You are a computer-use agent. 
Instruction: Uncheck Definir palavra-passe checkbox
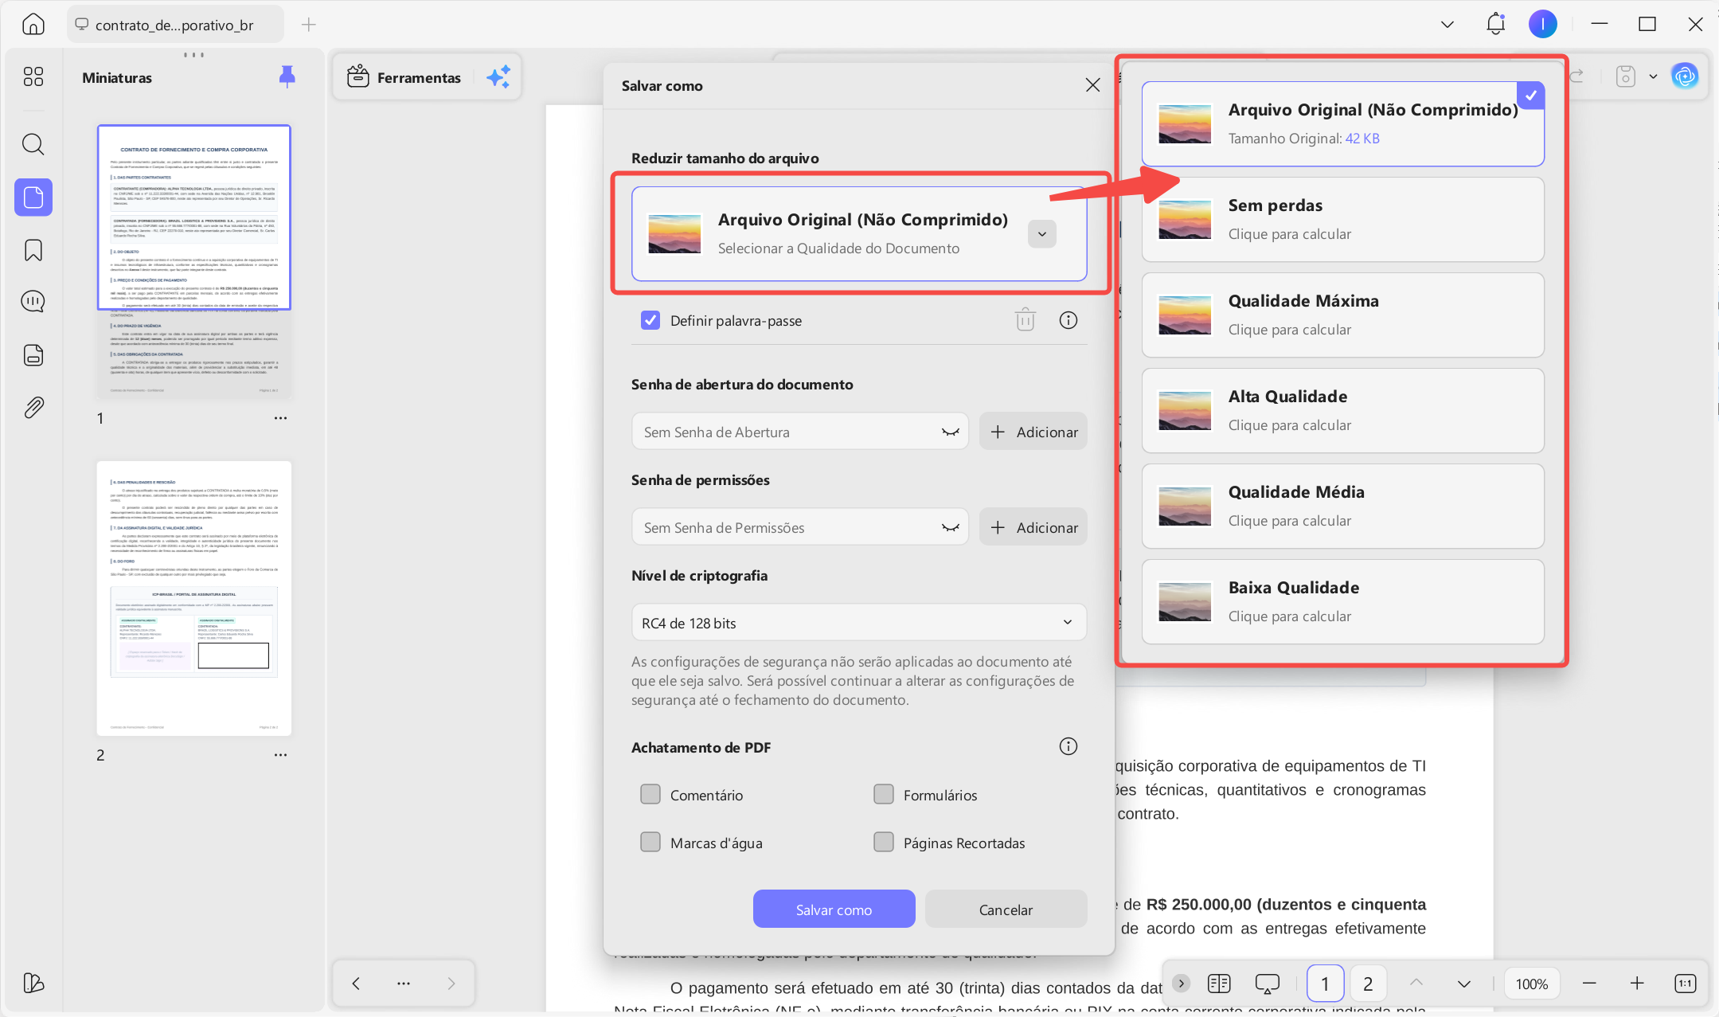coord(650,320)
